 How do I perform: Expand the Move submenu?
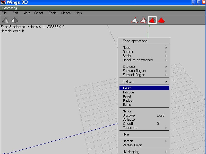click(144, 48)
